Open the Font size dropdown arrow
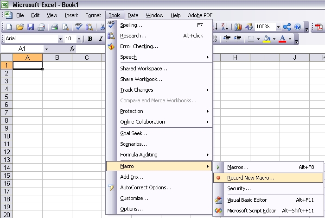The width and height of the screenshot is (325, 218). click(79, 39)
